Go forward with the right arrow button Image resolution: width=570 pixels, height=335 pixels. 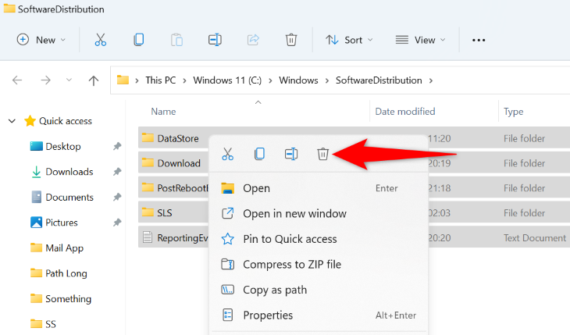45,80
